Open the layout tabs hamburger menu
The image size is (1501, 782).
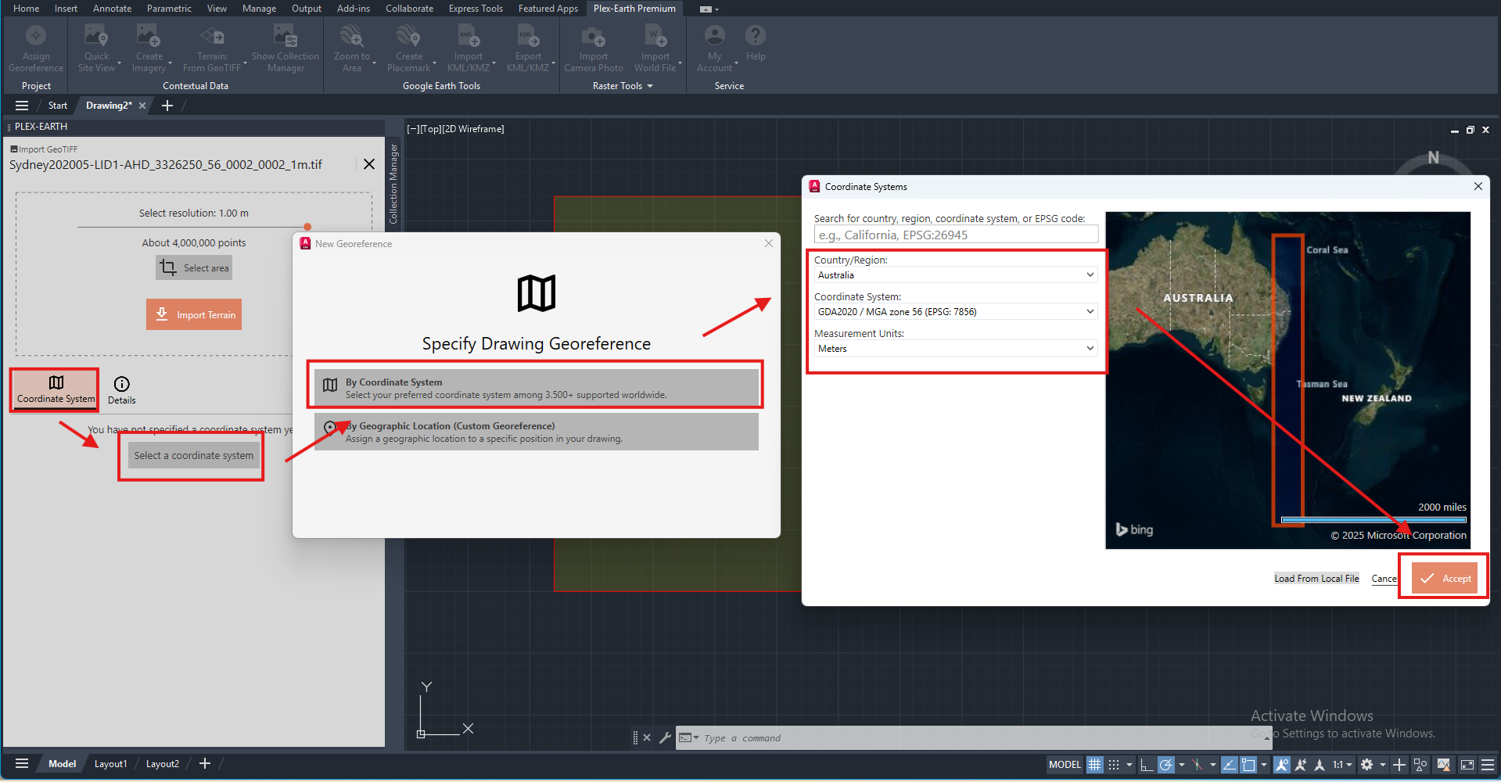[22, 763]
